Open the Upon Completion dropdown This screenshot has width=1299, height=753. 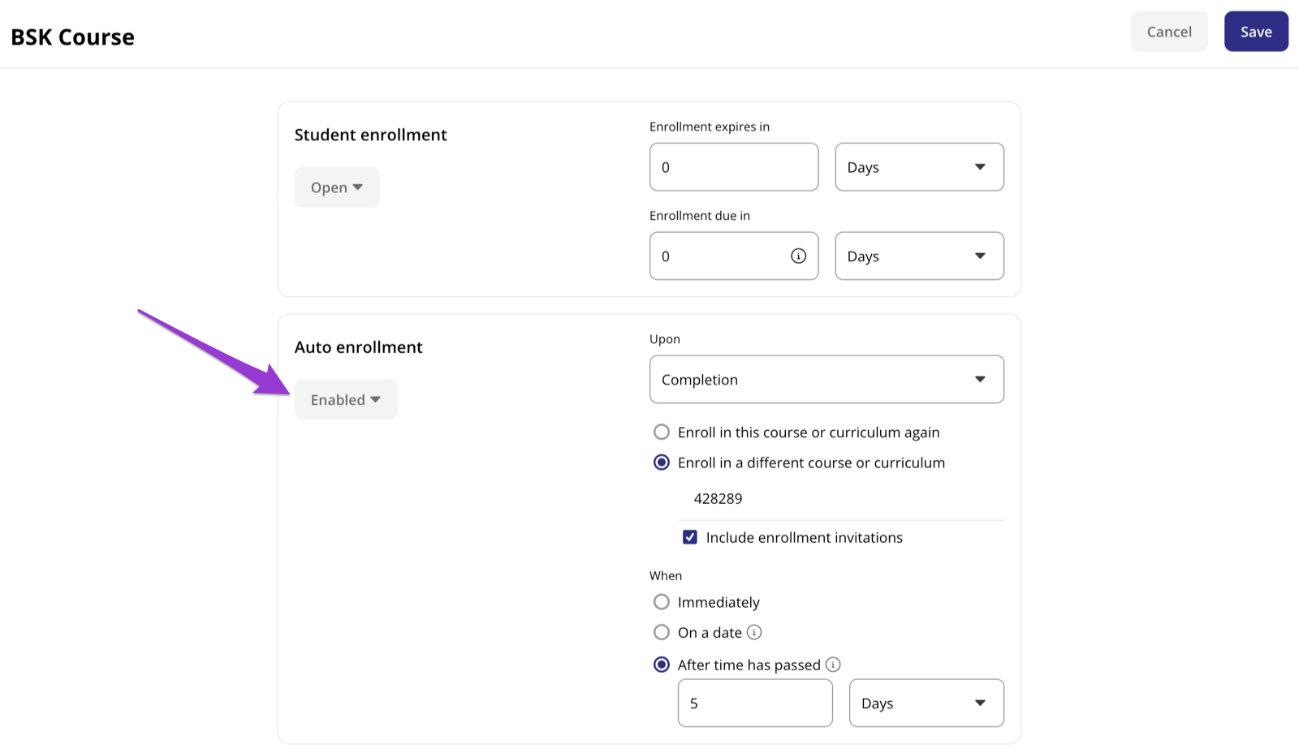(x=826, y=379)
